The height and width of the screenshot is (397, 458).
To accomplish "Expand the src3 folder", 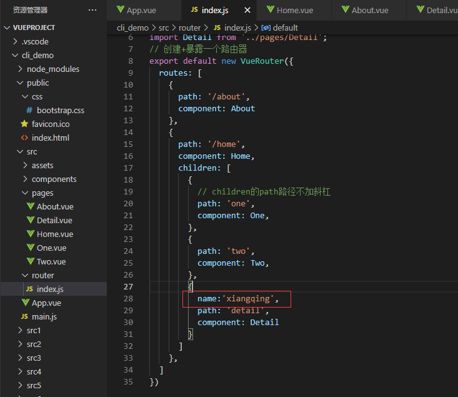I will (x=20, y=358).
